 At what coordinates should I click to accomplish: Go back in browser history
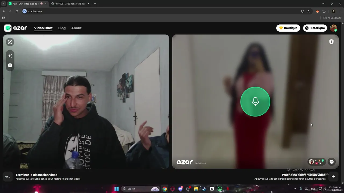(4, 11)
